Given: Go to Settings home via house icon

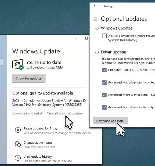Looking at the screenshot, I should point(95,19).
